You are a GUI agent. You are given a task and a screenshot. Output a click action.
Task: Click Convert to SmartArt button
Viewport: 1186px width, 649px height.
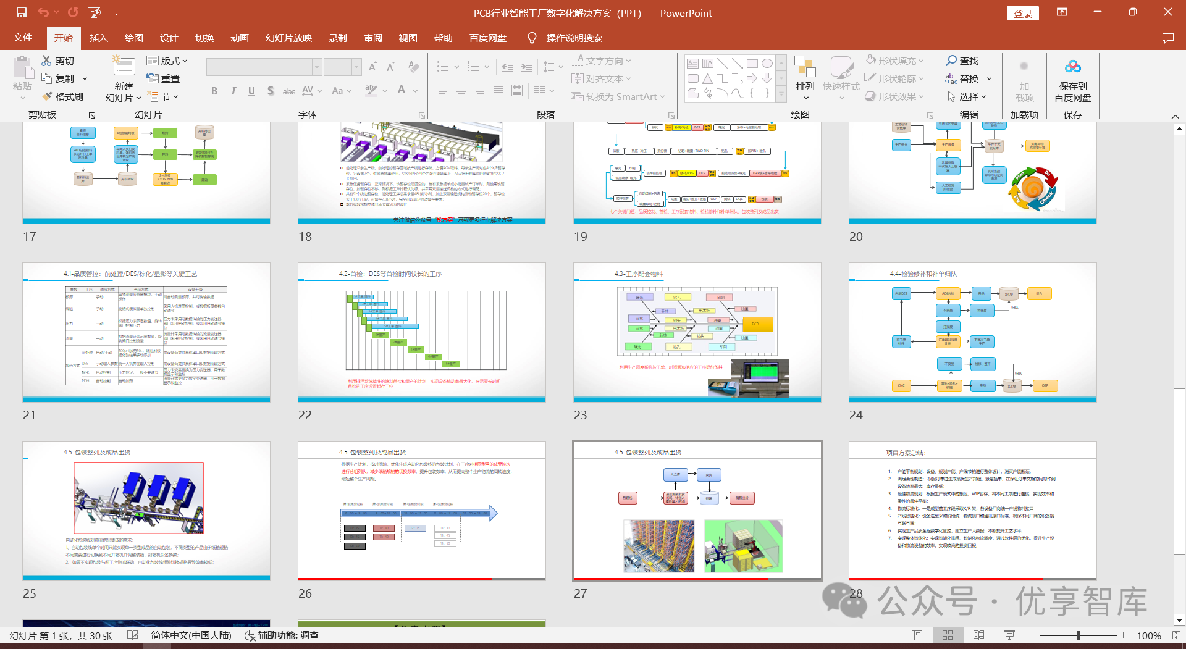[x=618, y=96]
